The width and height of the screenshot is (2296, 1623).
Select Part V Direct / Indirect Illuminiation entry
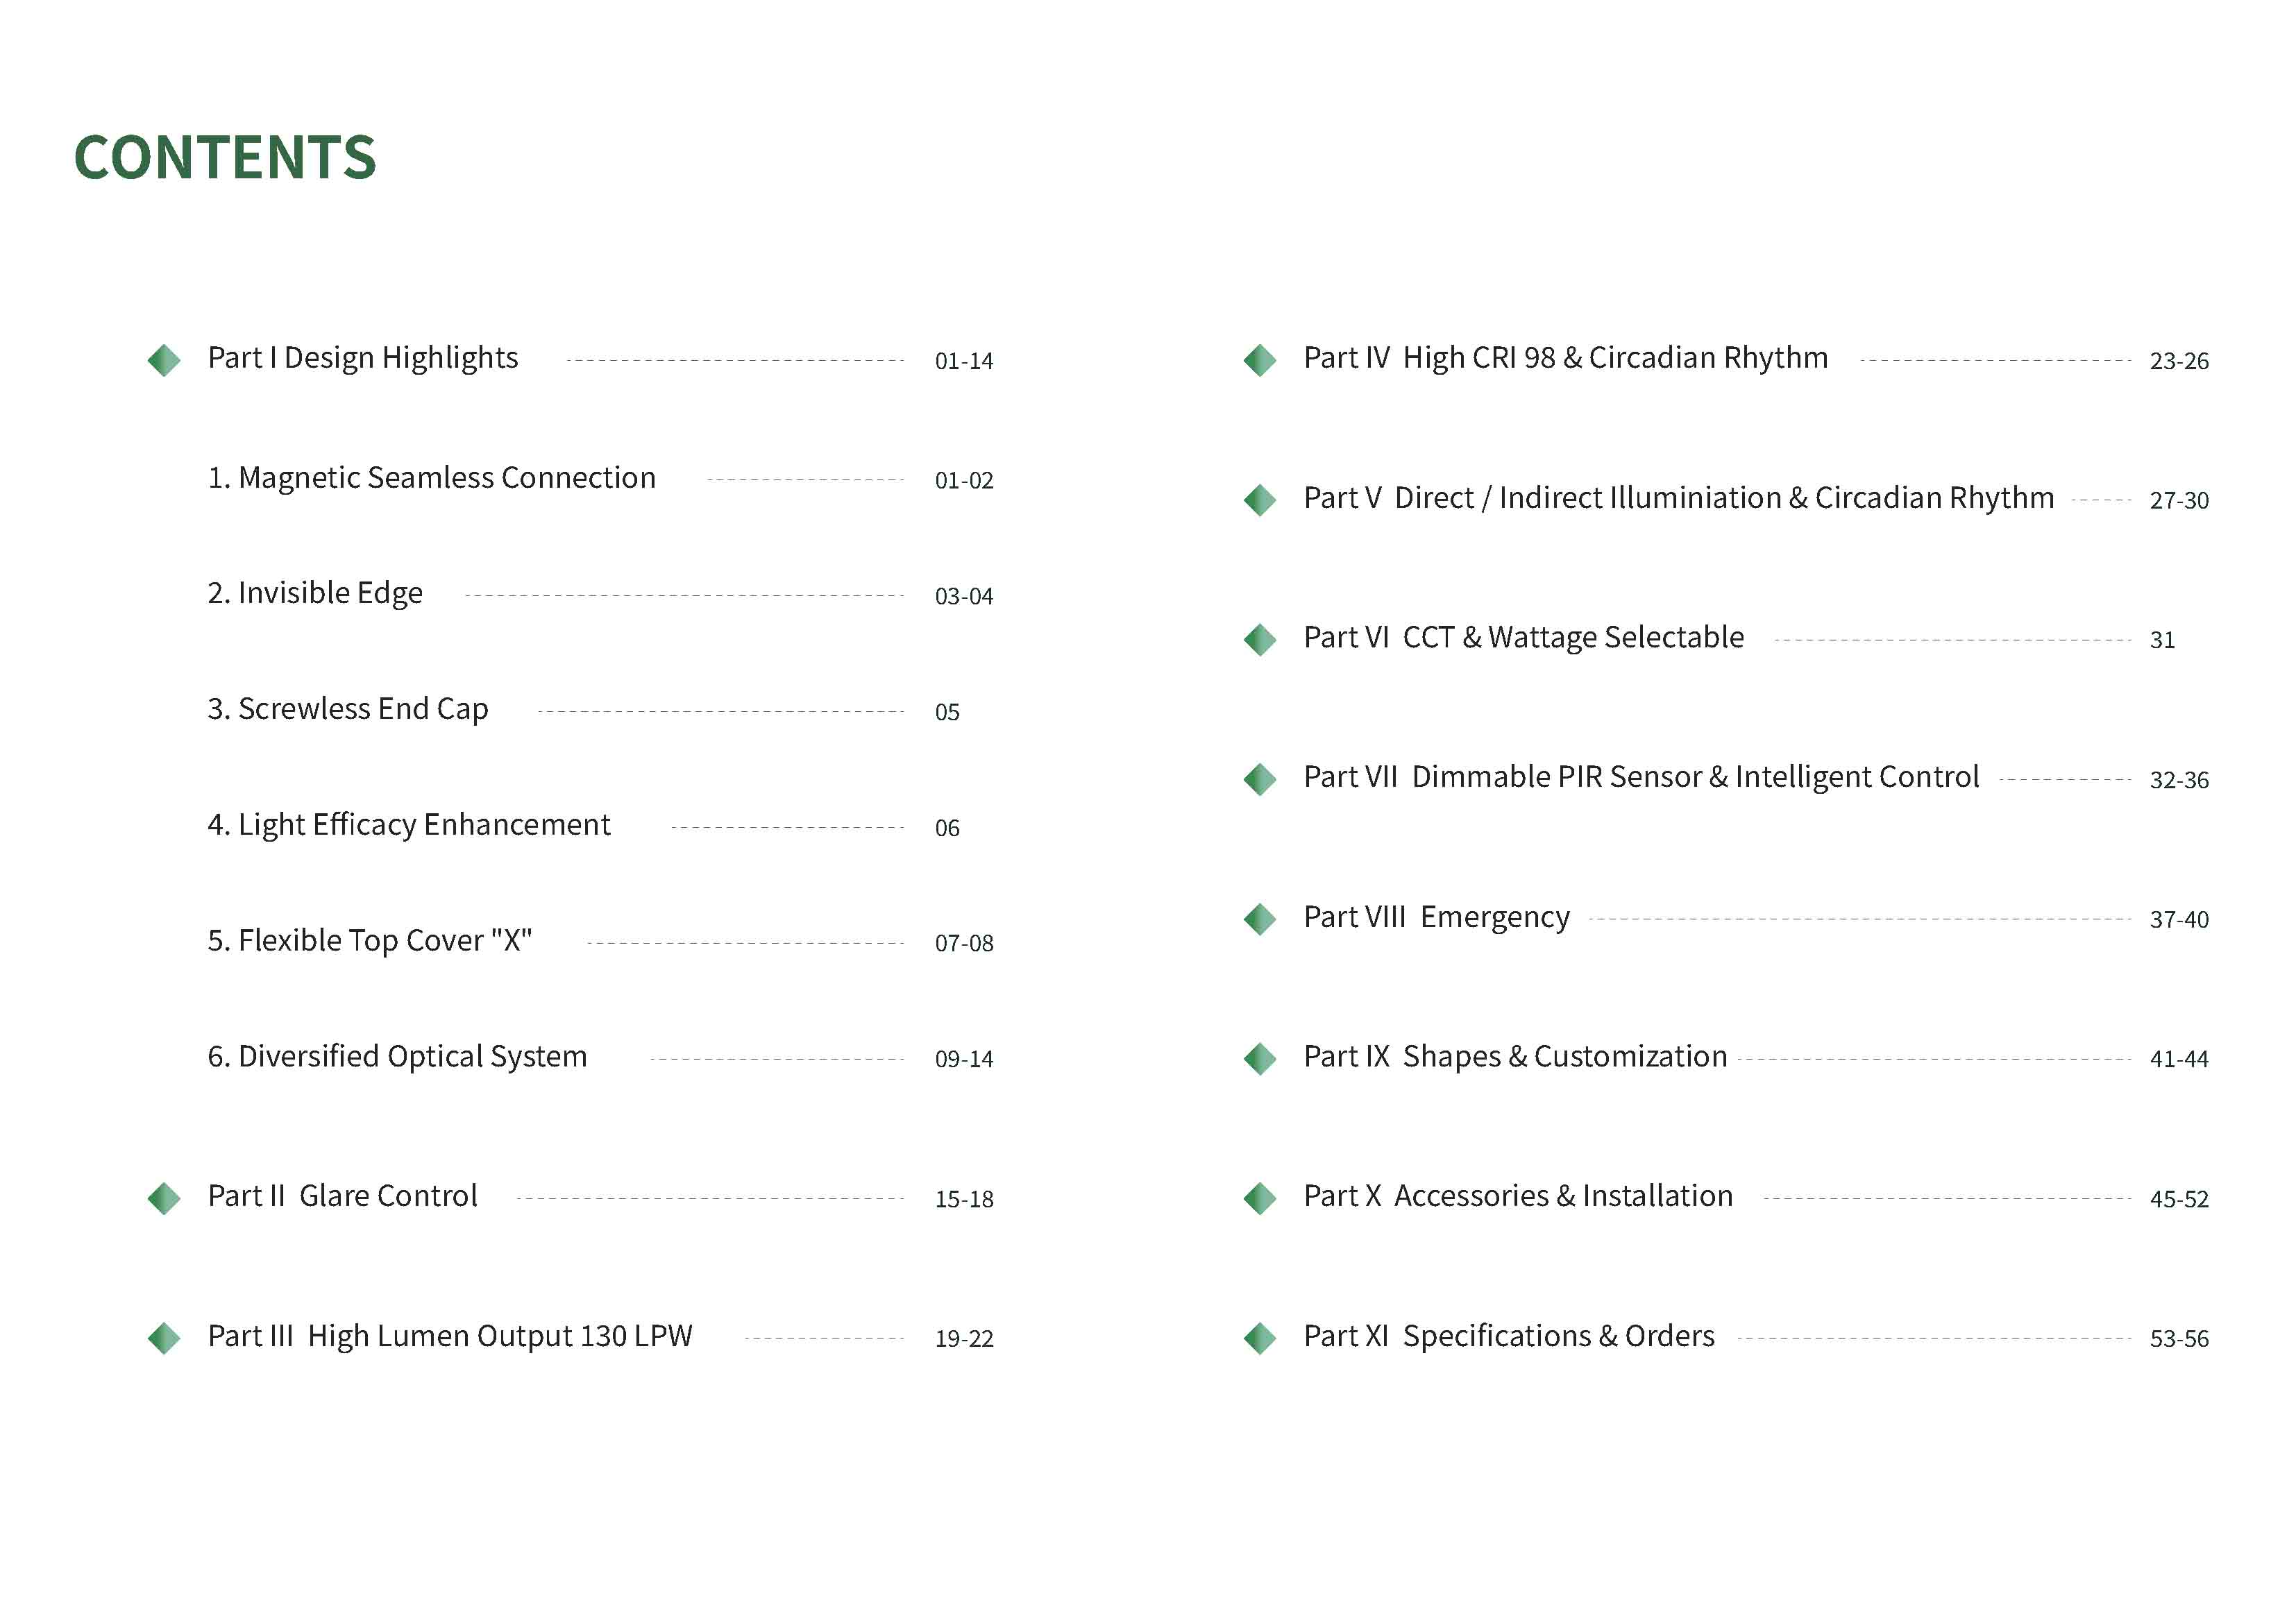1679,498
